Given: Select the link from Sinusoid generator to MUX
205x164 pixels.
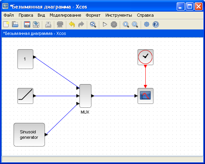Looking at the screenshot, I should pyautogui.click(x=62, y=119).
